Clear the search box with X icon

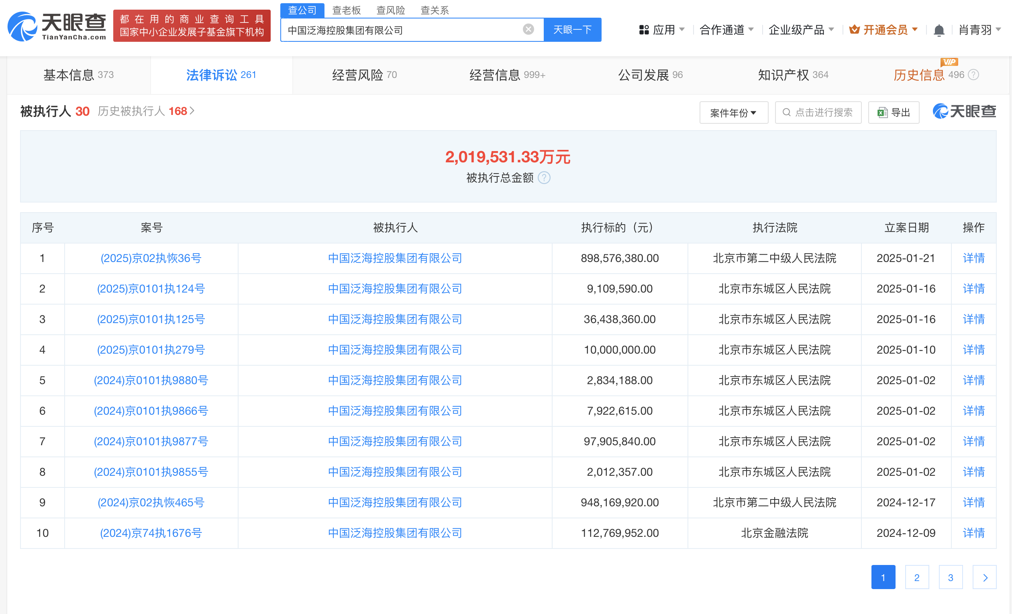pos(528,30)
